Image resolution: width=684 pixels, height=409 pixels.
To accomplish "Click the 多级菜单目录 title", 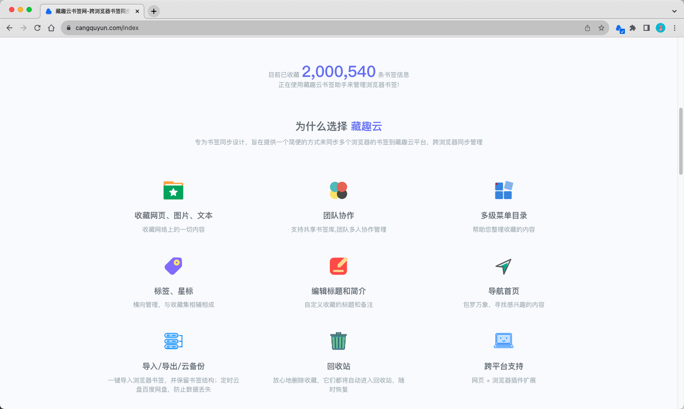I will coord(504,216).
